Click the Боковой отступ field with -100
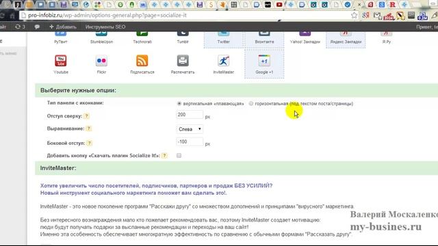438x246 pixels. pos(190,141)
